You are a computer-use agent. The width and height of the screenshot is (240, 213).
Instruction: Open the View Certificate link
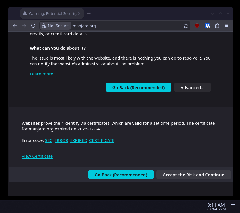click(x=37, y=156)
